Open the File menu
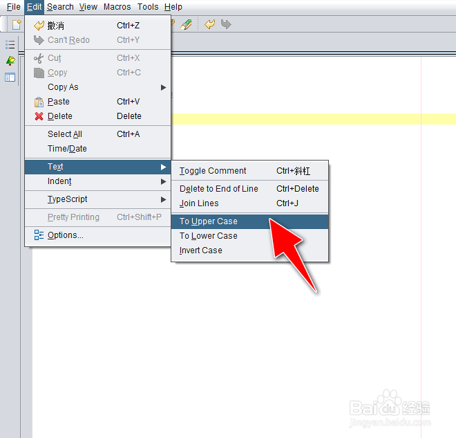This screenshot has width=456, height=438. click(13, 7)
